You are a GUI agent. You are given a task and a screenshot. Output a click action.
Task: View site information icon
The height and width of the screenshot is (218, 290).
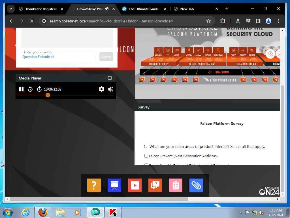[44, 21]
